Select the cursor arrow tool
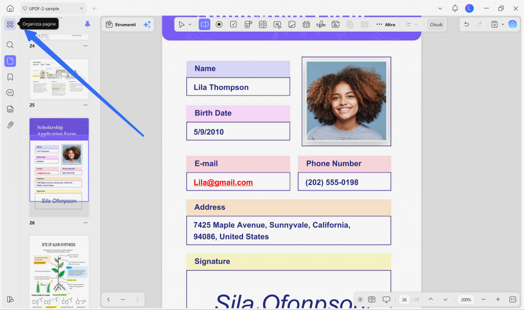 point(182,25)
